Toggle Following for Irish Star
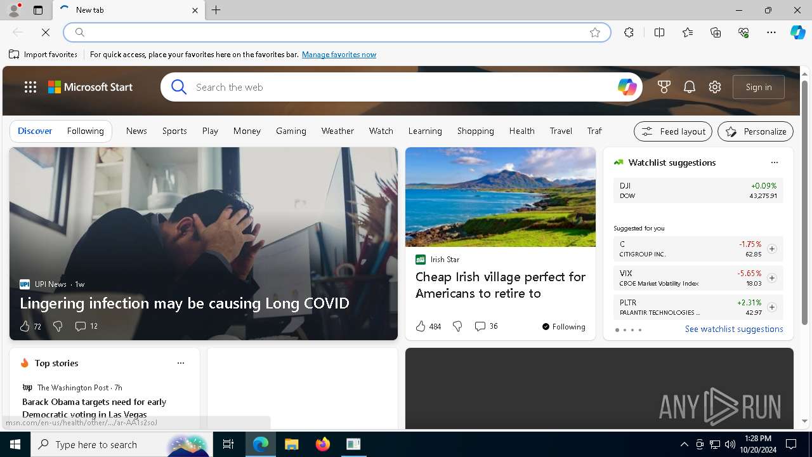812x457 pixels. click(x=563, y=327)
